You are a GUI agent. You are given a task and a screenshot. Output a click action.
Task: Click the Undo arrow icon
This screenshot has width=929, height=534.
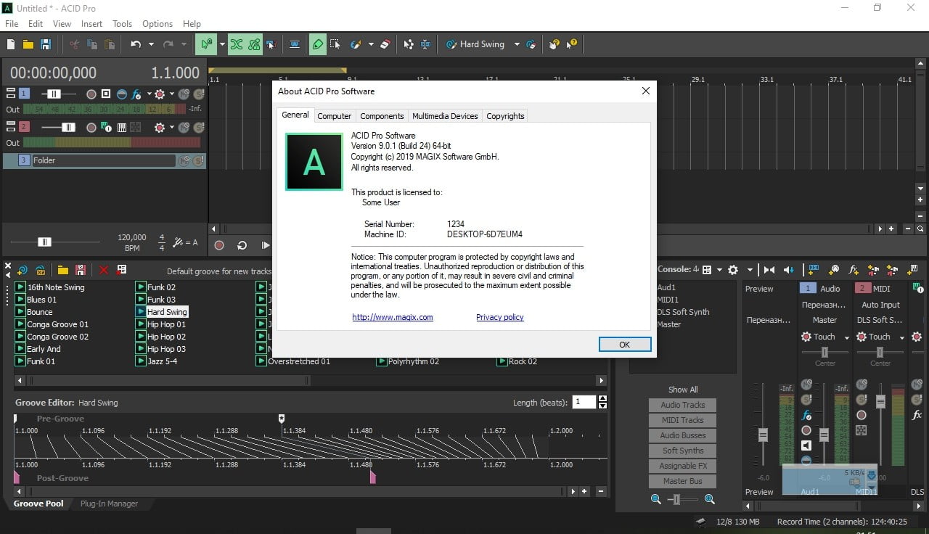136,44
